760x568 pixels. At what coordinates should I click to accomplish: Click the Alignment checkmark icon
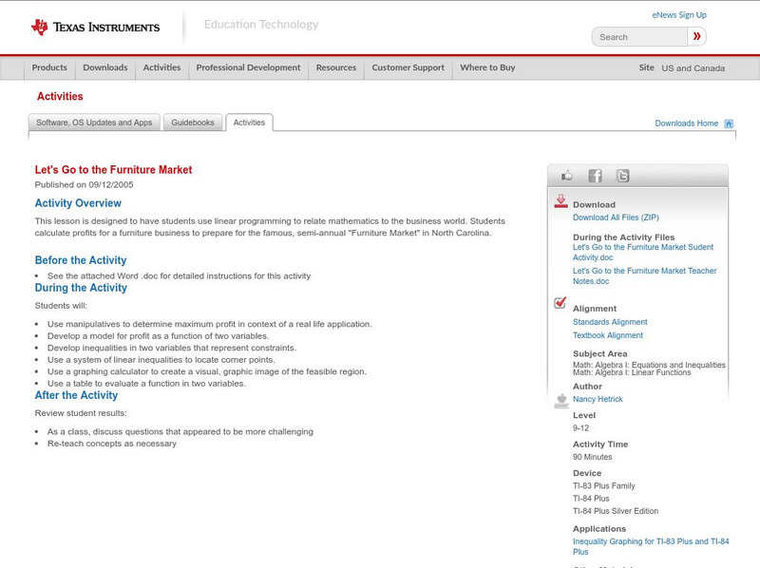coord(560,303)
